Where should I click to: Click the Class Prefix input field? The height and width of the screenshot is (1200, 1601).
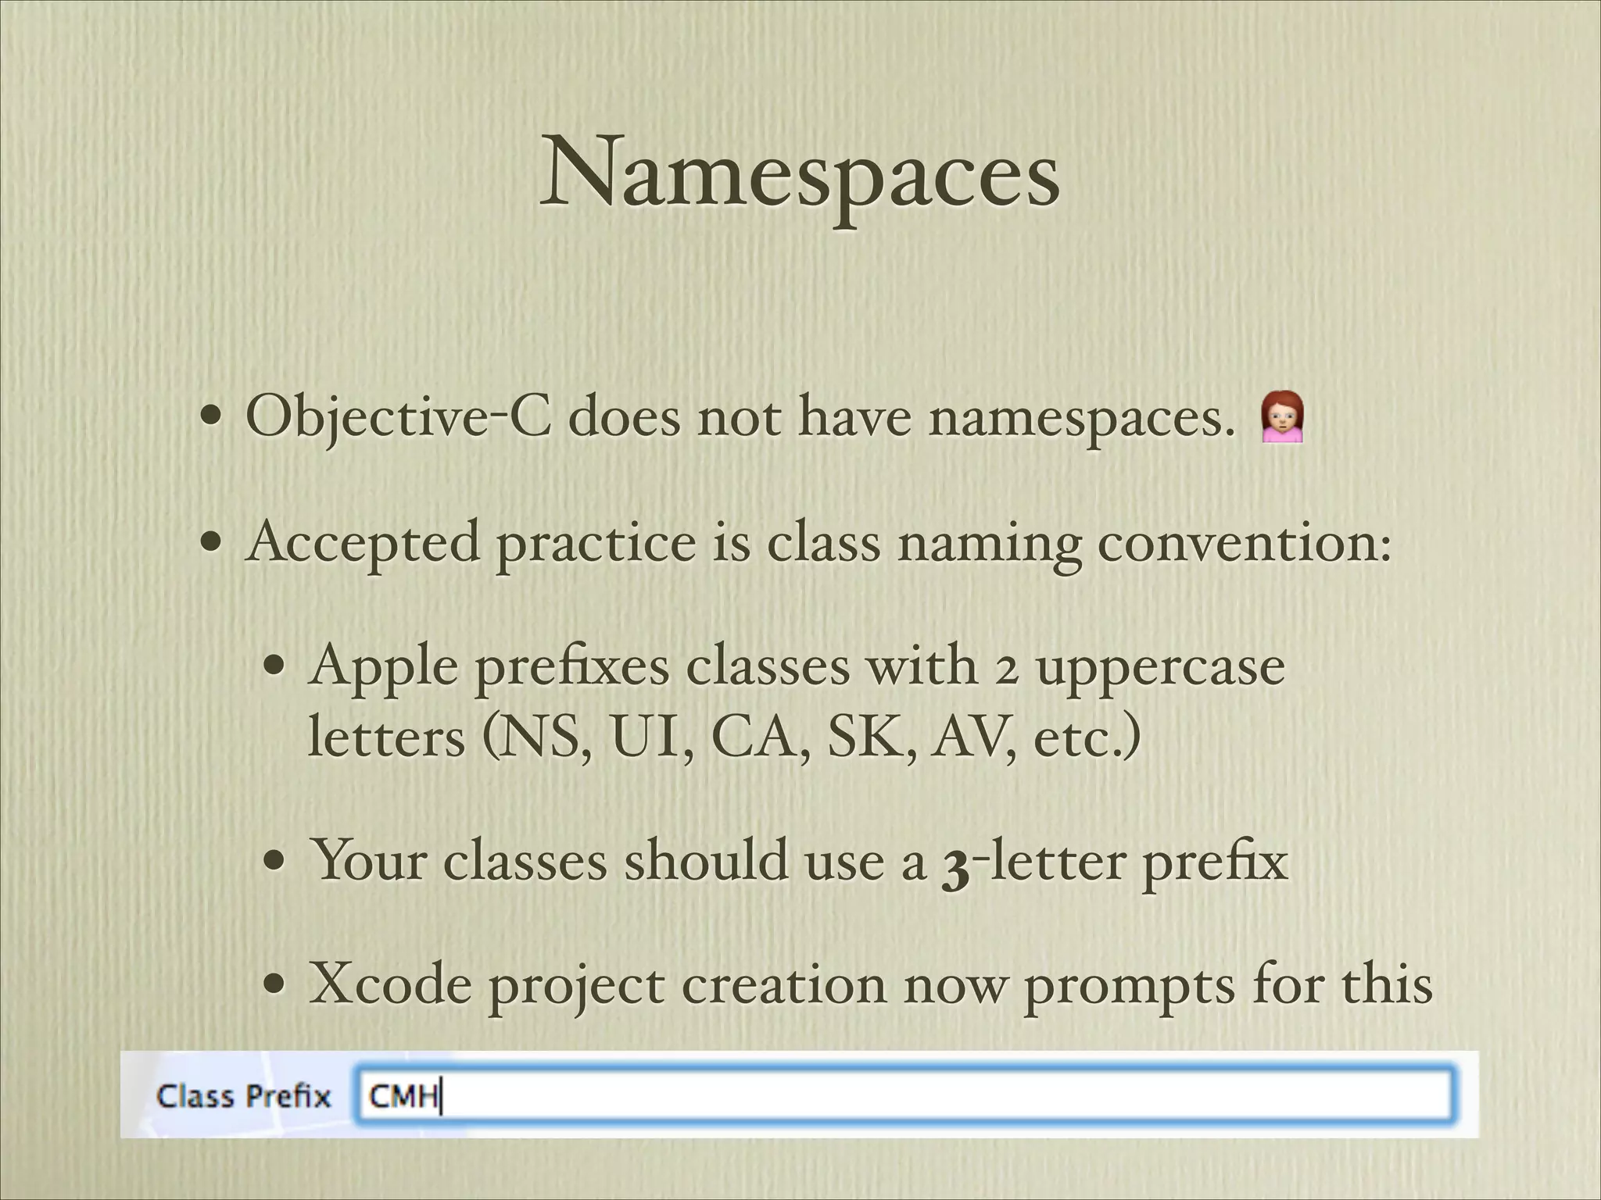(903, 1095)
